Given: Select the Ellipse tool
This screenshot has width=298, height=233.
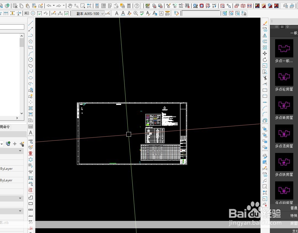Looking at the screenshot, I should click(31, 78).
